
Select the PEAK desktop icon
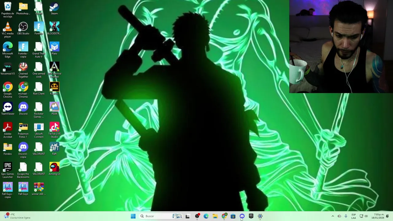click(54, 109)
